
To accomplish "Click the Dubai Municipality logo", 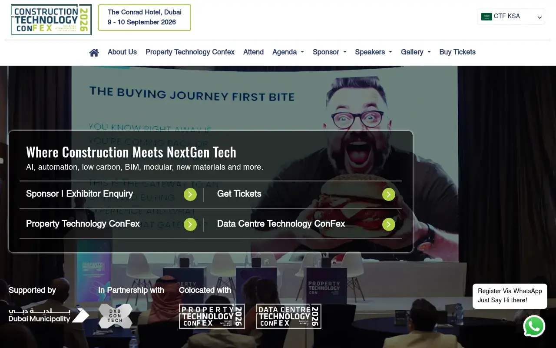I will click(x=49, y=315).
